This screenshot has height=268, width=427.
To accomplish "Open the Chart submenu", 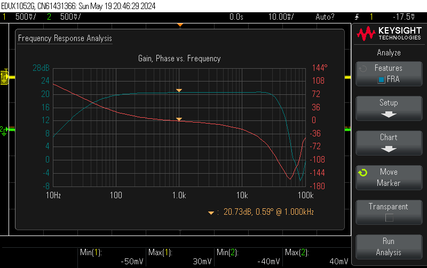I will point(389,143).
